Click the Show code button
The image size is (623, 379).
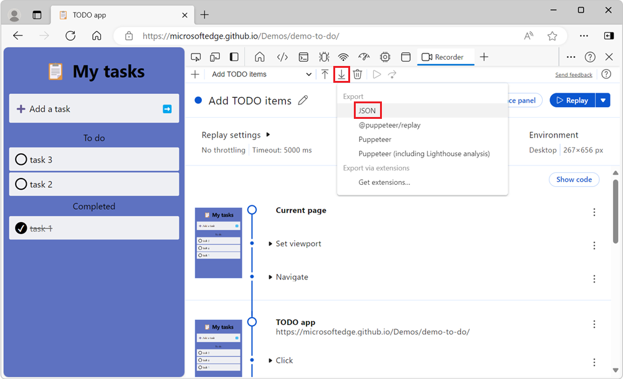(x=573, y=179)
